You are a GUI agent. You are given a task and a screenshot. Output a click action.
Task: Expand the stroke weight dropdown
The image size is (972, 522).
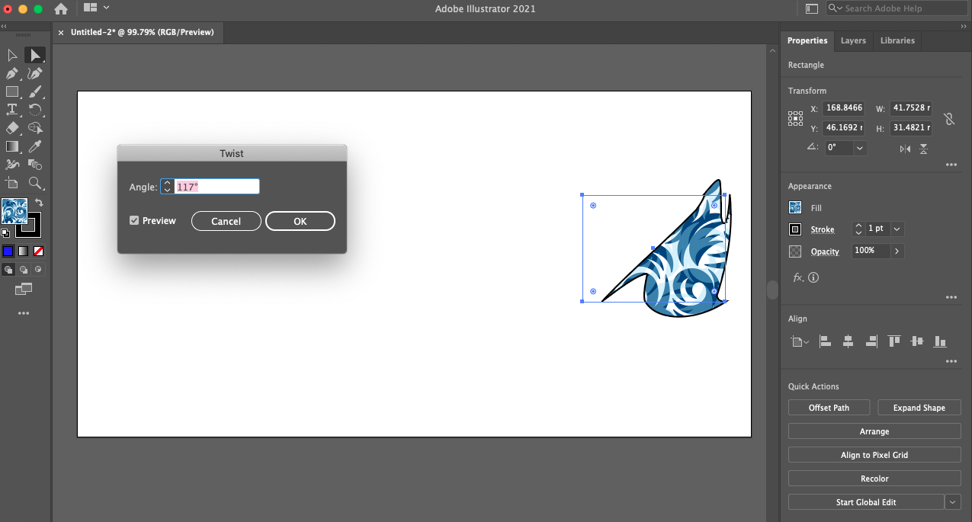coord(897,229)
